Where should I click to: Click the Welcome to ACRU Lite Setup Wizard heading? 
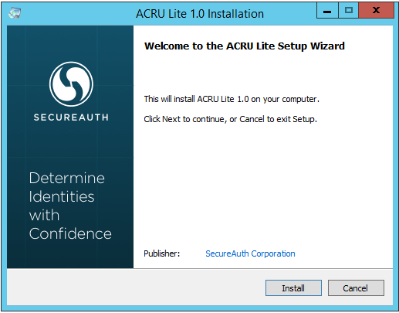point(245,46)
